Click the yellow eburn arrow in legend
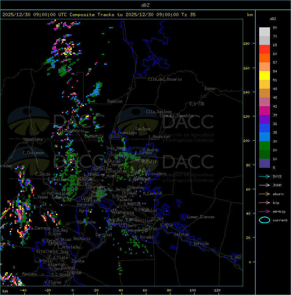Viewport: 291px width, 295px height. pos(264,194)
